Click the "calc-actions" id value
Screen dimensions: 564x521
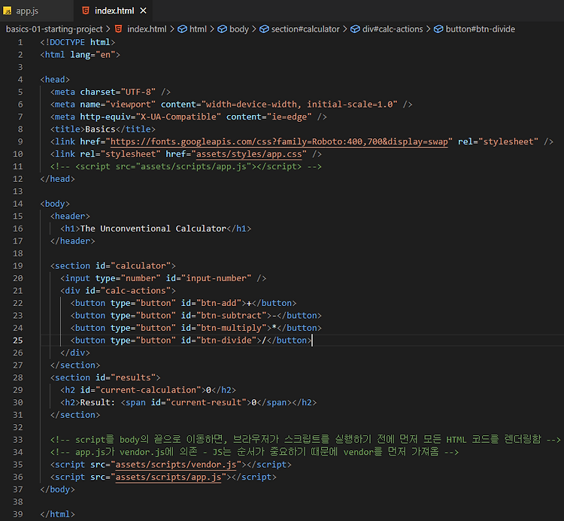point(135,291)
